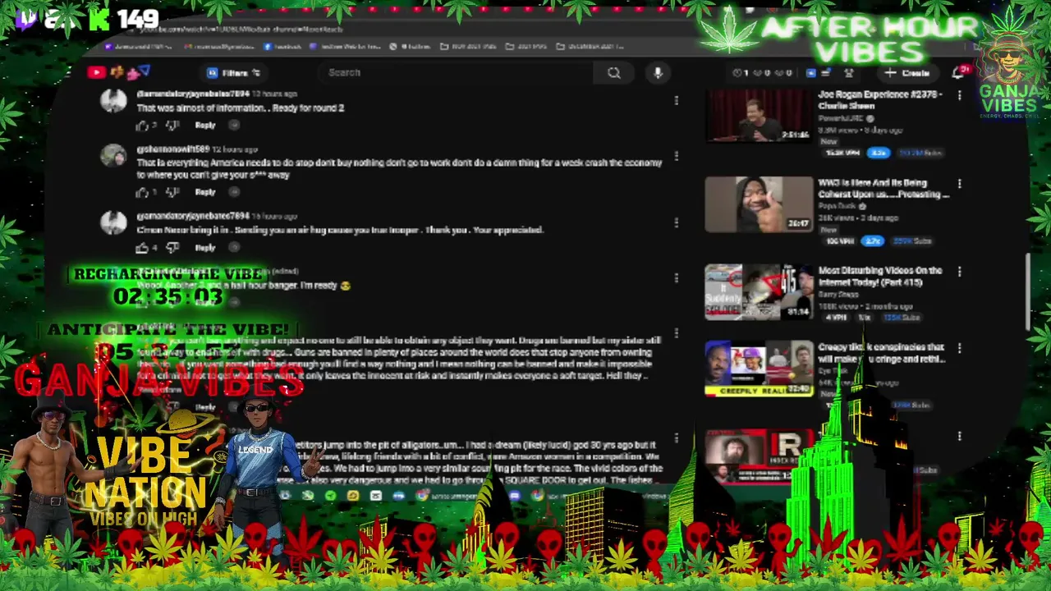Dislike the 'air hug' comment
1051x591 pixels.
[x=172, y=247]
